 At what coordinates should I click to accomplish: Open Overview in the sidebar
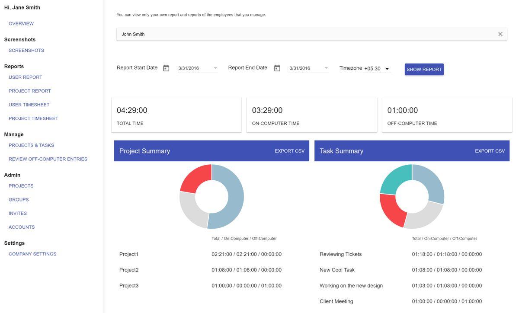pos(21,24)
